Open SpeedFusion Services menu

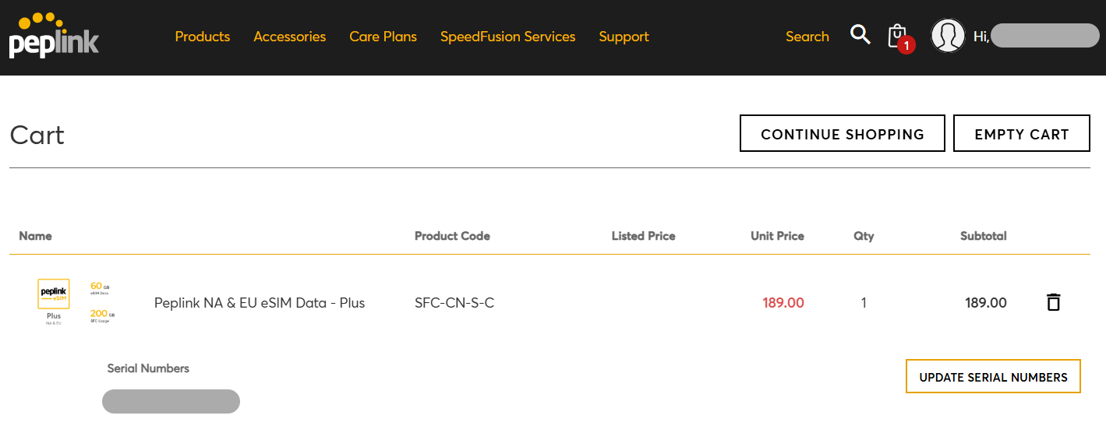click(507, 37)
